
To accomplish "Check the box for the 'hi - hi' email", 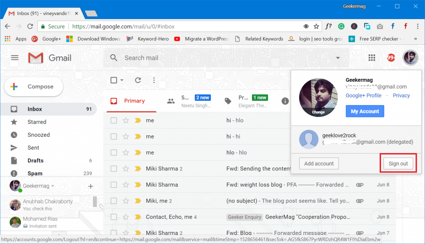I will pyautogui.click(x=114, y=137).
